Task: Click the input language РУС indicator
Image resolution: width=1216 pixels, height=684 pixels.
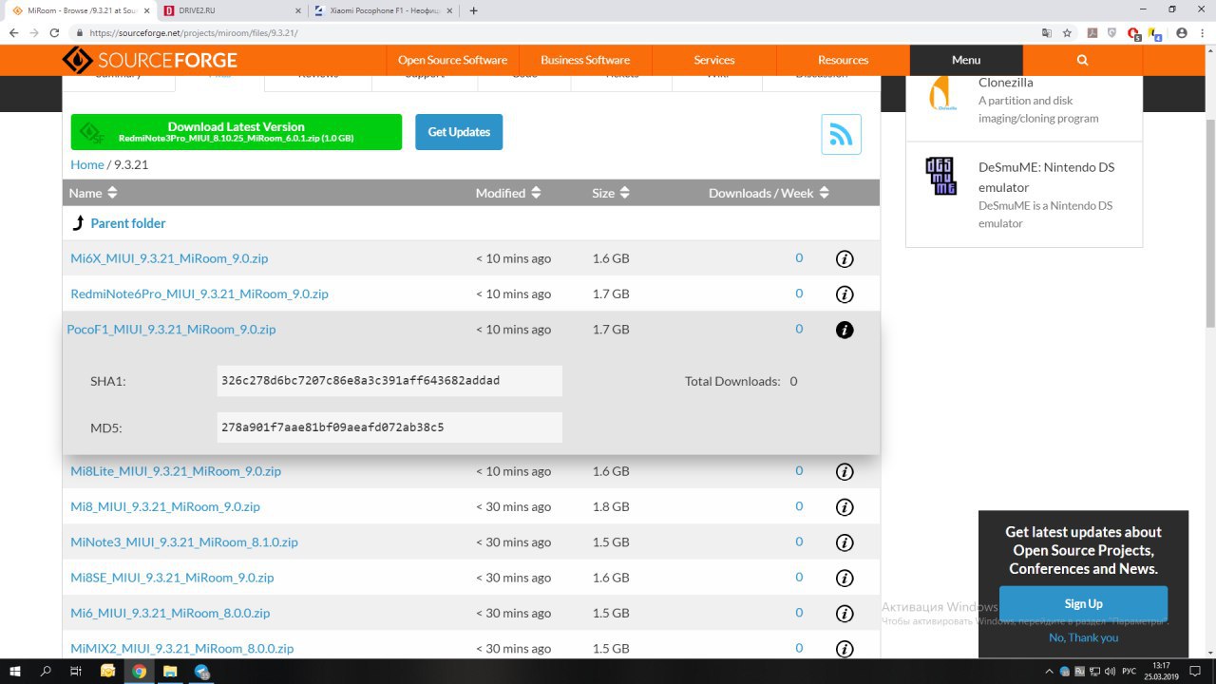Action: click(1130, 671)
